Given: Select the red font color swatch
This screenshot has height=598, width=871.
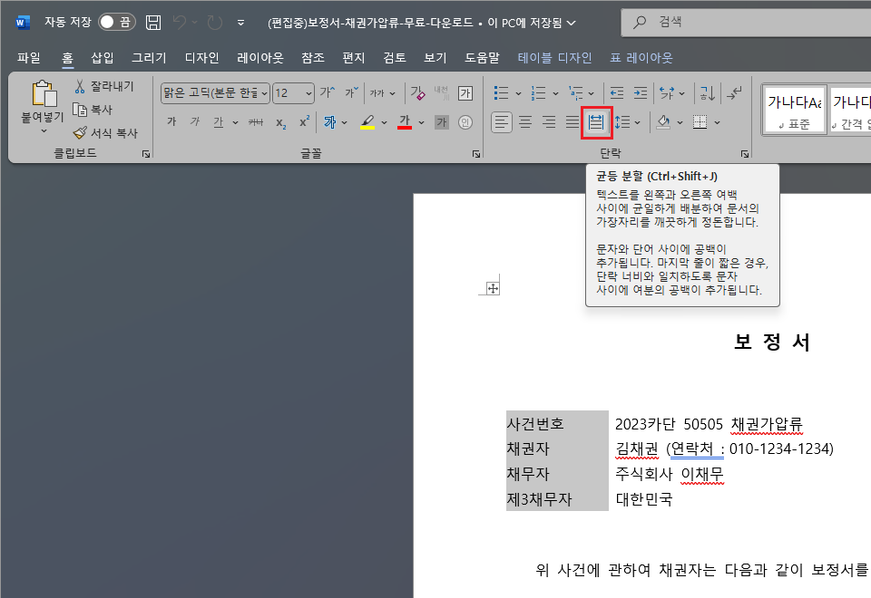Looking at the screenshot, I should 406,127.
